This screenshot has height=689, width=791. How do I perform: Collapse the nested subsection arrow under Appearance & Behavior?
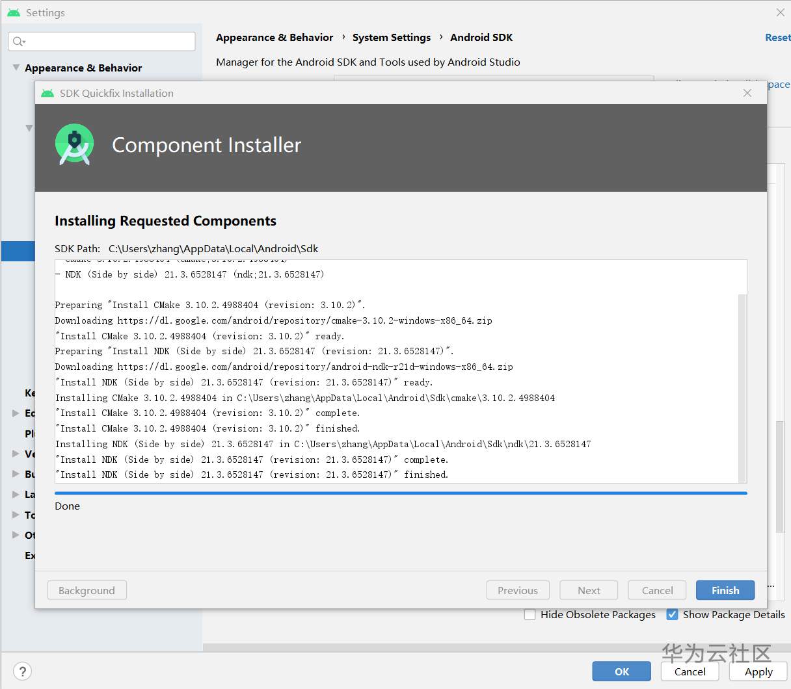[29, 128]
